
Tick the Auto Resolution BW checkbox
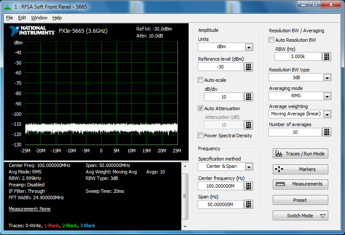click(x=271, y=40)
